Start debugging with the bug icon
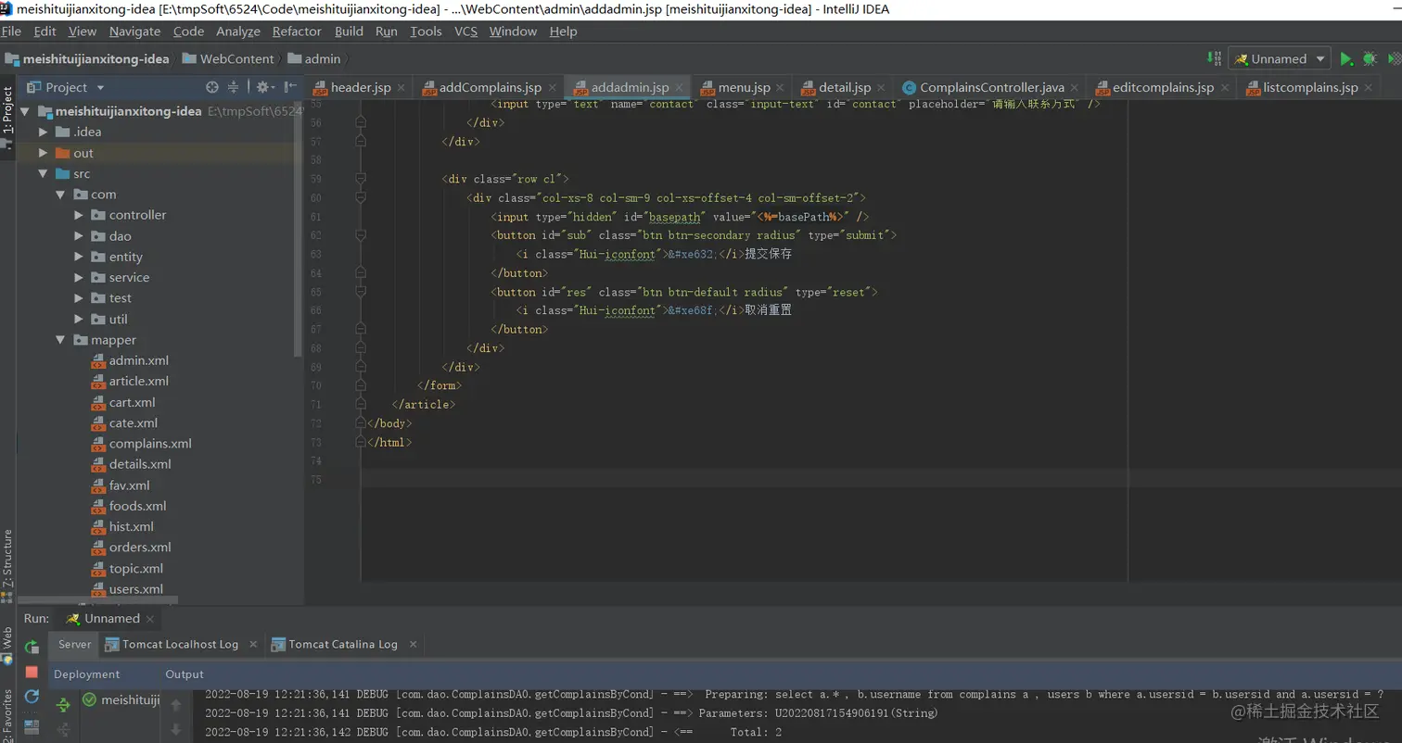Image resolution: width=1402 pixels, height=743 pixels. (x=1370, y=58)
